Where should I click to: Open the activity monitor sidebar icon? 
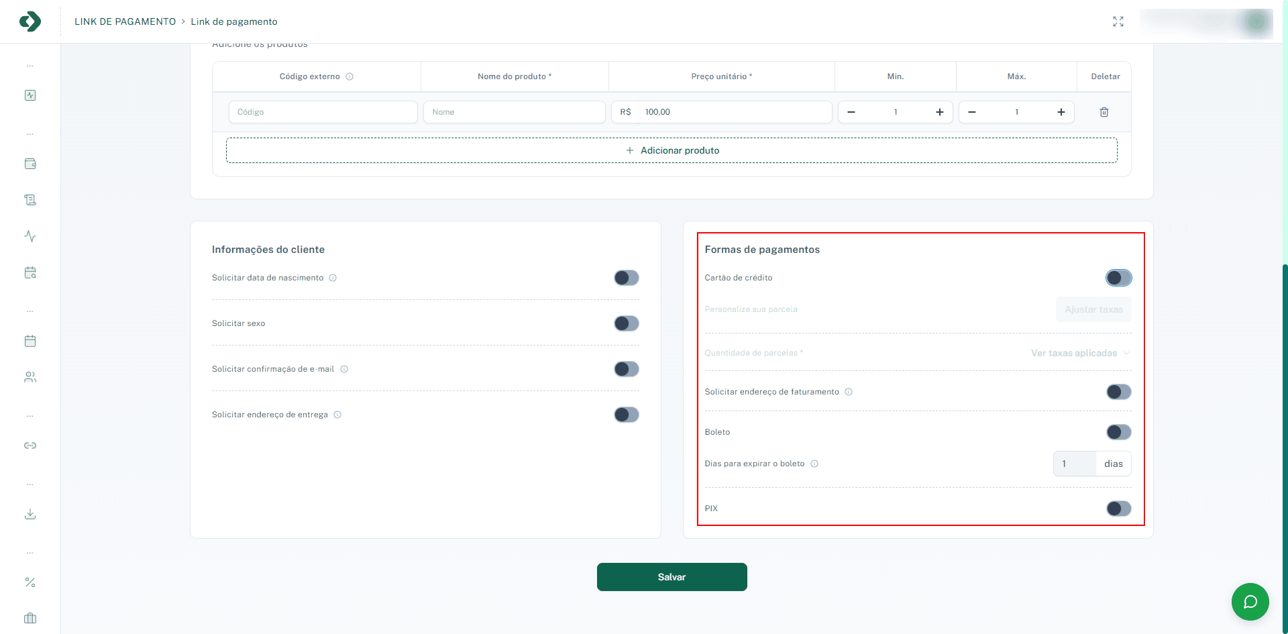coord(30,236)
